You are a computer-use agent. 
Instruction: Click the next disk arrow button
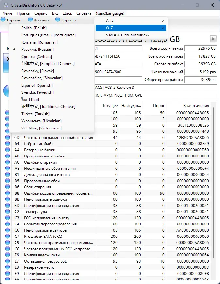213,39
